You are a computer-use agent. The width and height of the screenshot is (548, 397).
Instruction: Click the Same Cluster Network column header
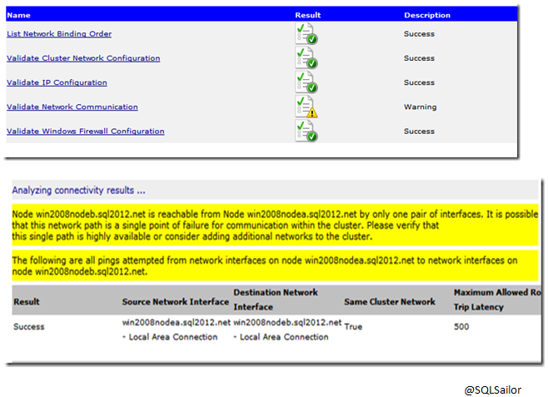tap(389, 301)
